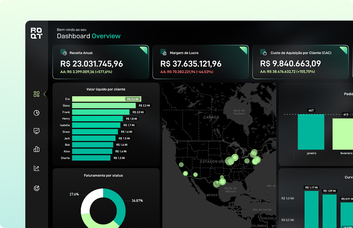Click the green corner tab on CAC card
This screenshot has width=353, height=228.
(344, 49)
